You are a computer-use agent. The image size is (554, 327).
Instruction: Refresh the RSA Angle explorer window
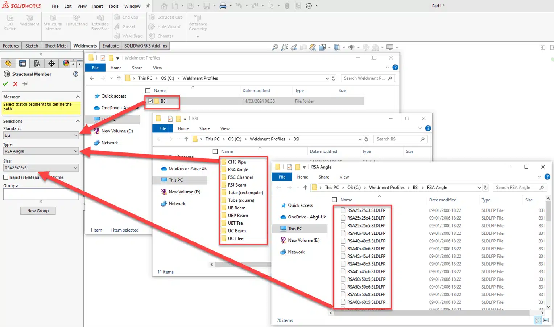(x=486, y=188)
